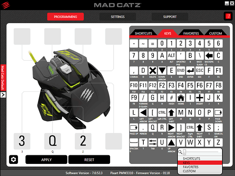Click the RESET button

[89, 160]
